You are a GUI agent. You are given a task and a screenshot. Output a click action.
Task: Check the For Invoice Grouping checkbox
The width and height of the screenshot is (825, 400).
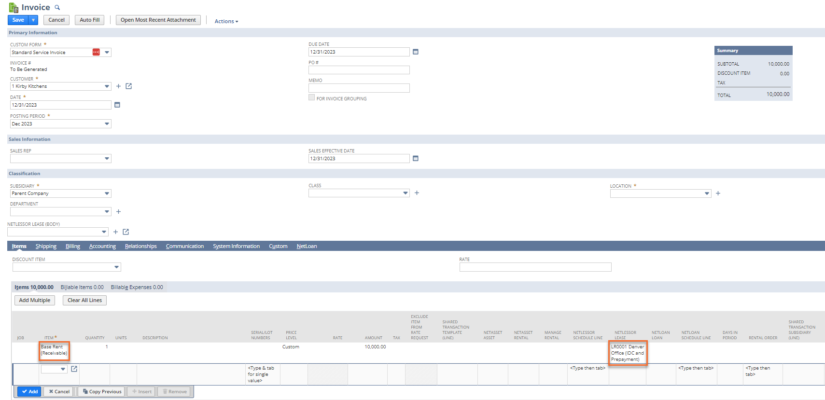(311, 98)
